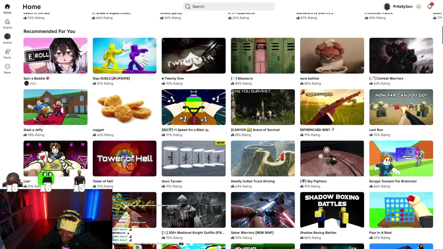Open the Home sidebar icon
443x249 pixels.
coord(7,7)
